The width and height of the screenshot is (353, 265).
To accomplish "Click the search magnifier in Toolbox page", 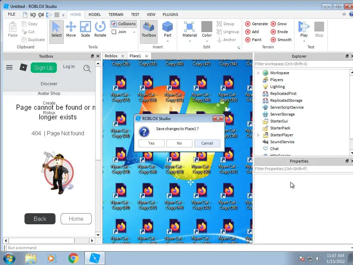I will coord(87,68).
